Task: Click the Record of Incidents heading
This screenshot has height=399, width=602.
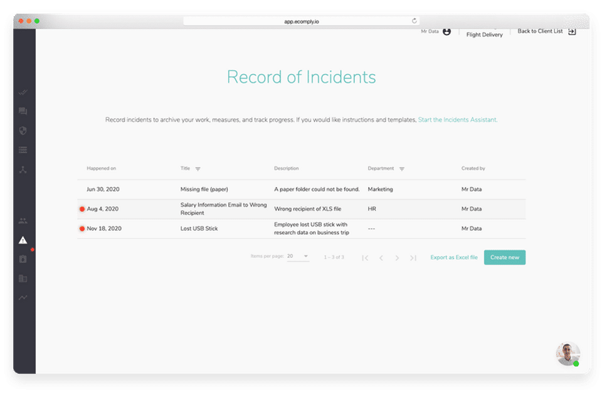Action: (302, 77)
